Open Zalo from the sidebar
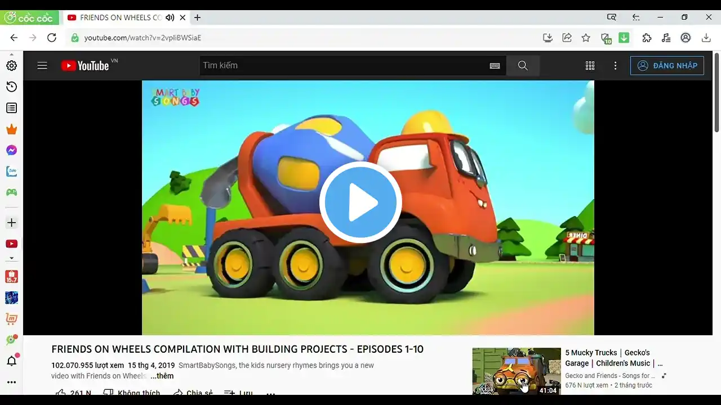This screenshot has width=721, height=405. click(x=11, y=171)
